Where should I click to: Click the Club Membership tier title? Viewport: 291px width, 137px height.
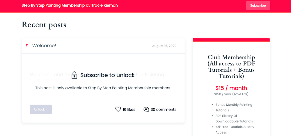point(231,66)
